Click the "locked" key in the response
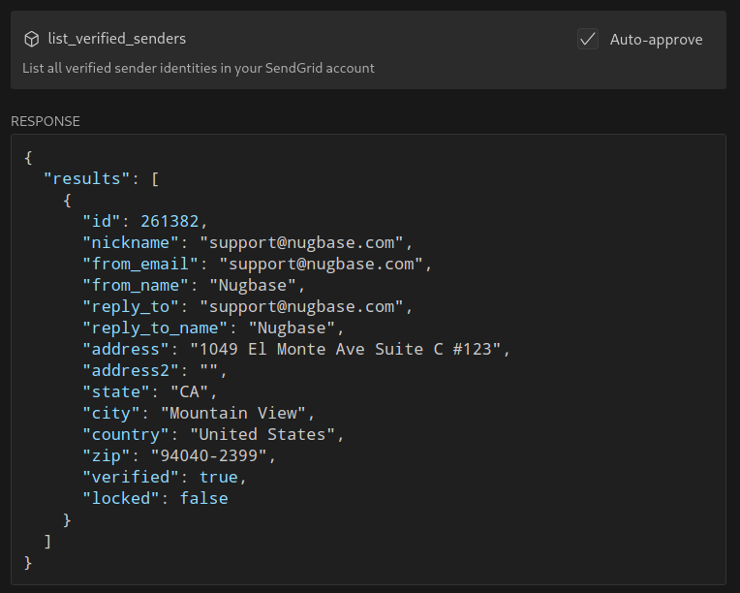 (x=120, y=499)
